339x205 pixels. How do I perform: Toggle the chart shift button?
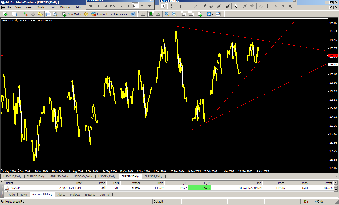191,14
